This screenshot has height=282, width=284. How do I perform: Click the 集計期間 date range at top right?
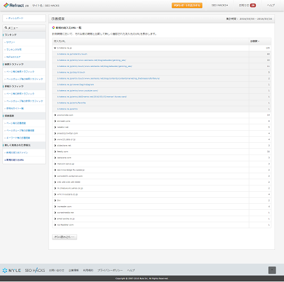pos(249,19)
